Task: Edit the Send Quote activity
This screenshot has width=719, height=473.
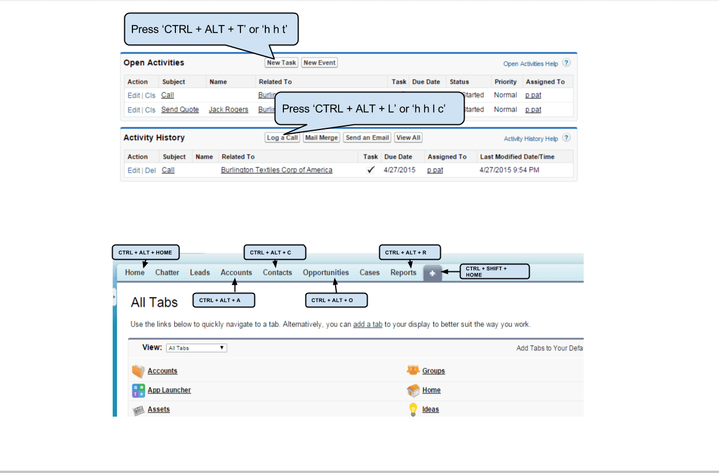Action: (134, 110)
